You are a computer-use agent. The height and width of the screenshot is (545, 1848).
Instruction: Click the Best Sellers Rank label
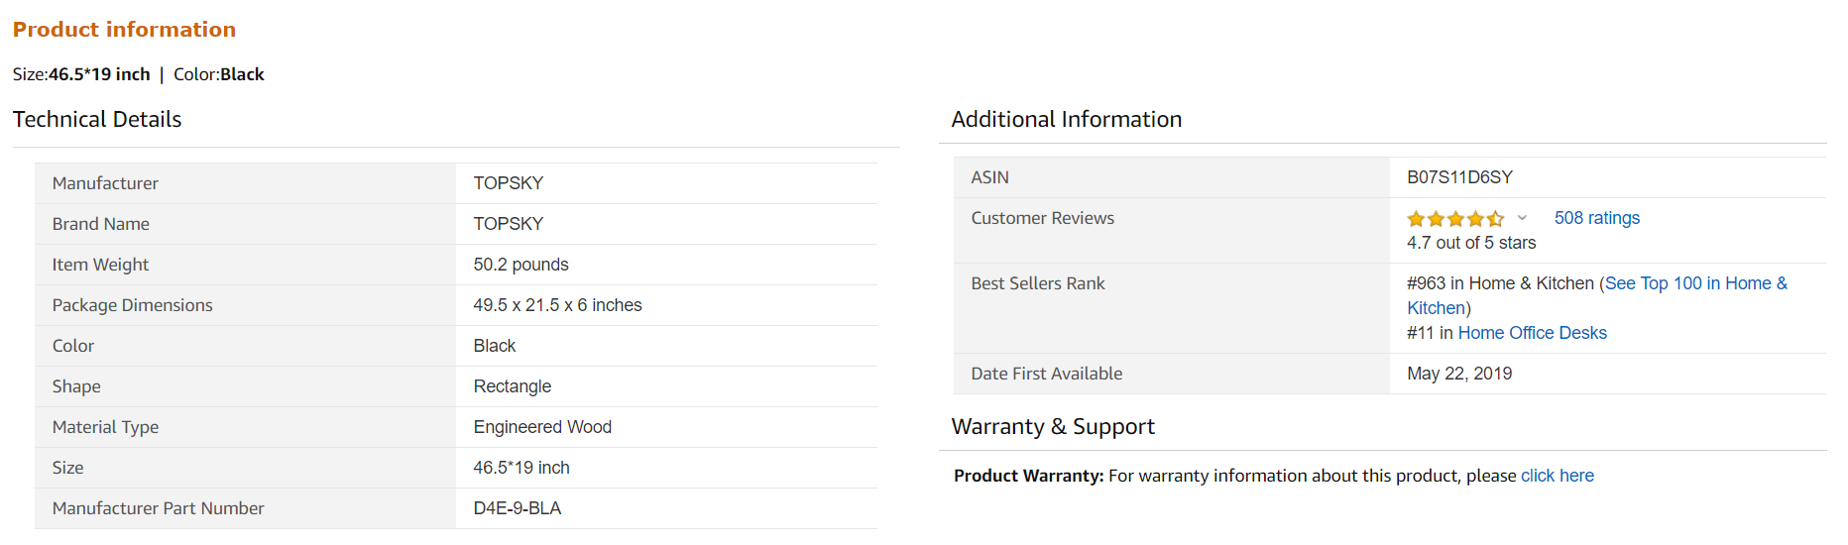(x=1037, y=283)
